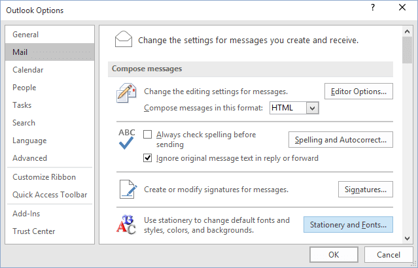The image size is (418, 268).
Task: Confirm with the OK button
Action: point(334,255)
